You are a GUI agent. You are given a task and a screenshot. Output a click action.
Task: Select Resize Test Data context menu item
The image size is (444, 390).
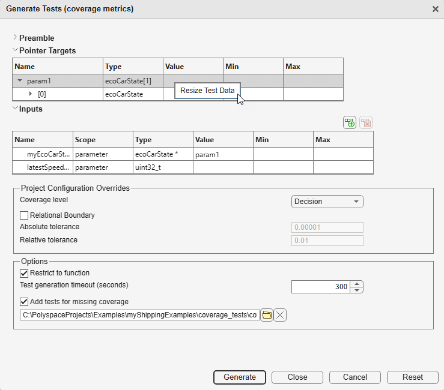[207, 91]
